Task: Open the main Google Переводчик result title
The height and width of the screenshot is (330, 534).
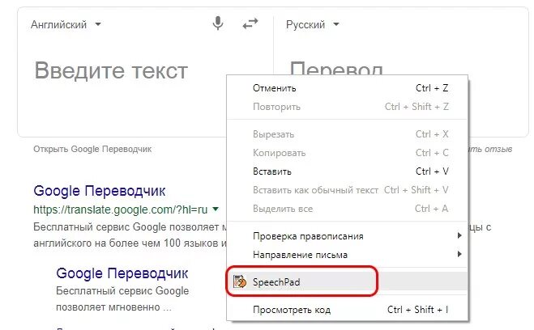Action: (100, 191)
